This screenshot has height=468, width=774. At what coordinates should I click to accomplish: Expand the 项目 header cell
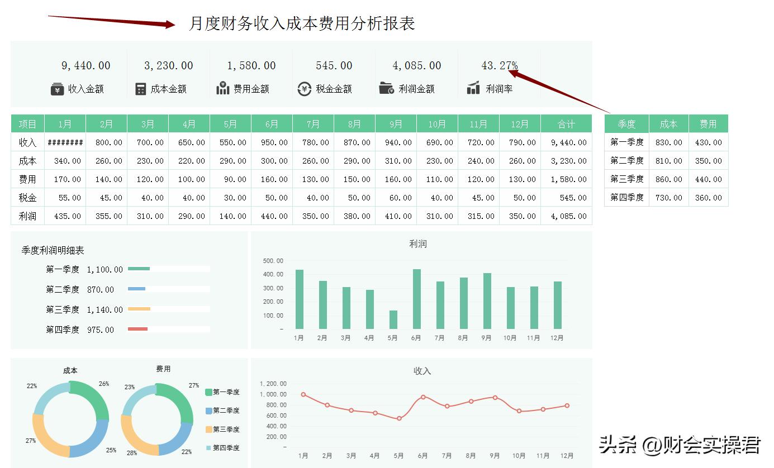pos(27,123)
